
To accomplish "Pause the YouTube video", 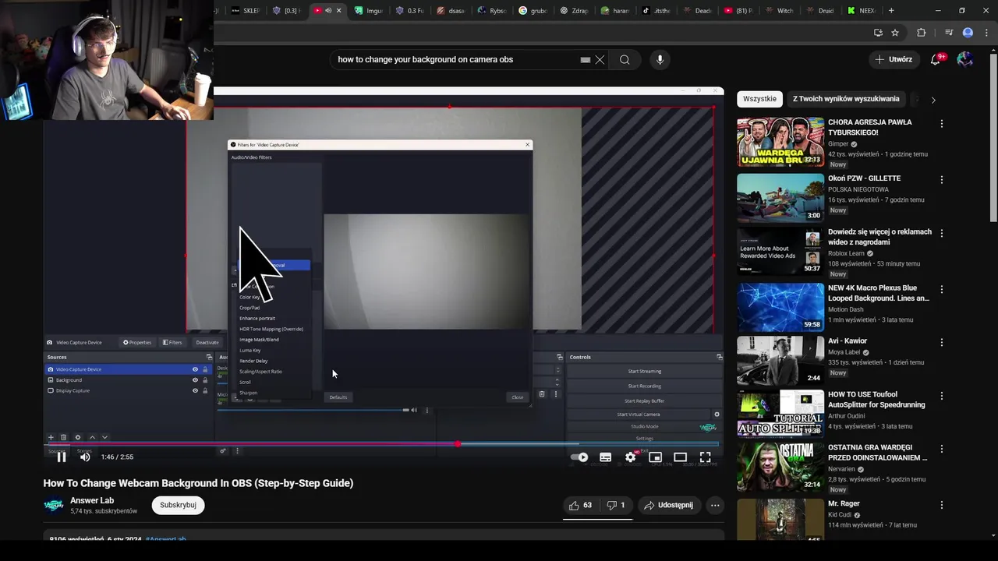I will click(x=62, y=457).
